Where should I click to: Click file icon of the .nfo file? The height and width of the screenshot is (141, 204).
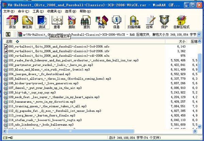point(6,47)
